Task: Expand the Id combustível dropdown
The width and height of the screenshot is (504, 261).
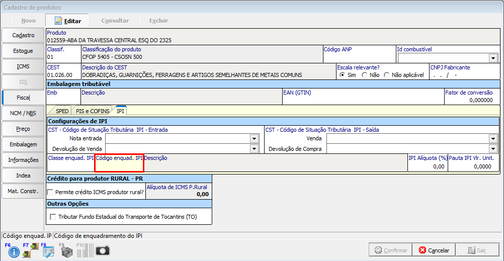Action: [x=492, y=58]
